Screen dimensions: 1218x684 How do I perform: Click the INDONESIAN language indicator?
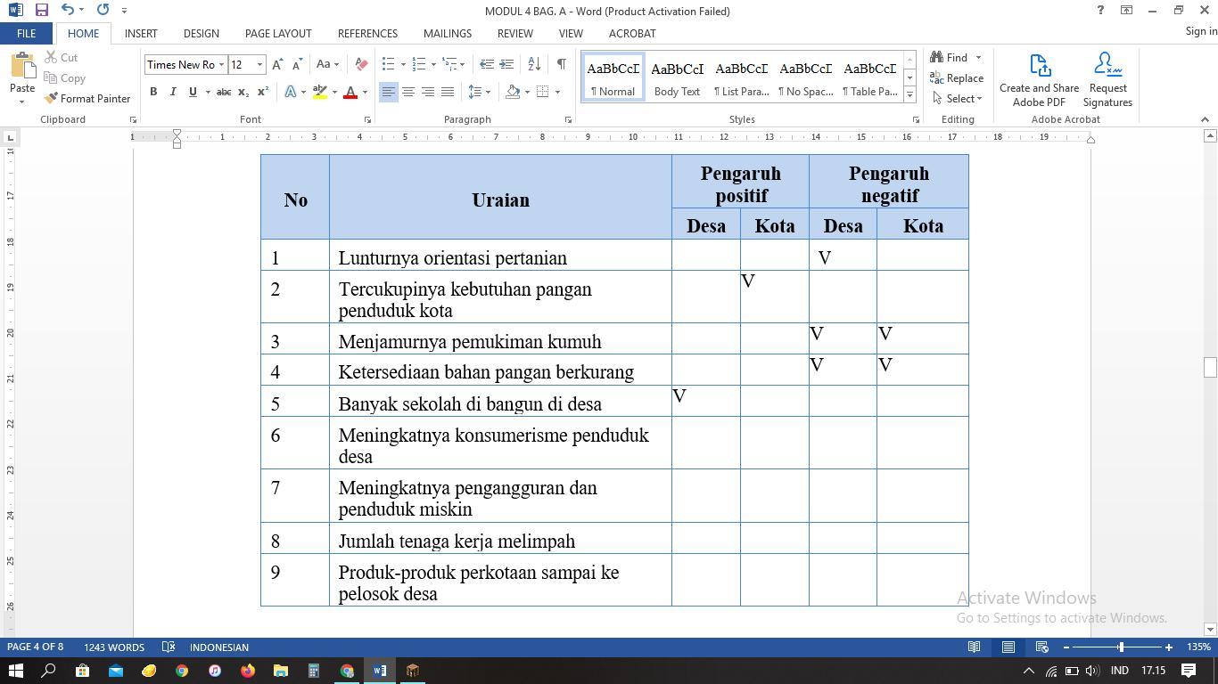[219, 647]
